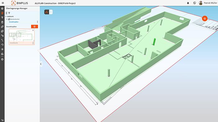Collapse the OVERLAYS tree node
The image size is (218, 122).
pos(6,16)
